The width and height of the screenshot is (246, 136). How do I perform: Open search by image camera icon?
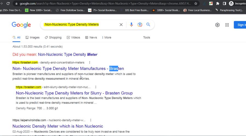click(x=140, y=25)
